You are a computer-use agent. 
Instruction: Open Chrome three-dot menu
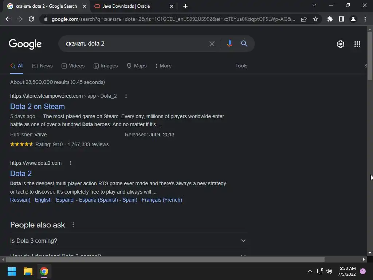(x=365, y=19)
